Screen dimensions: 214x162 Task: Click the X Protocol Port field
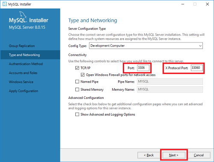[197, 68]
